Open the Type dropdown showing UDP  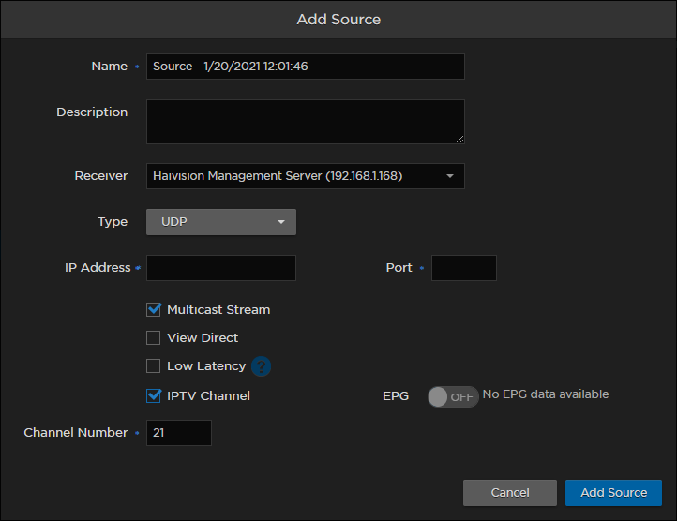click(x=220, y=222)
